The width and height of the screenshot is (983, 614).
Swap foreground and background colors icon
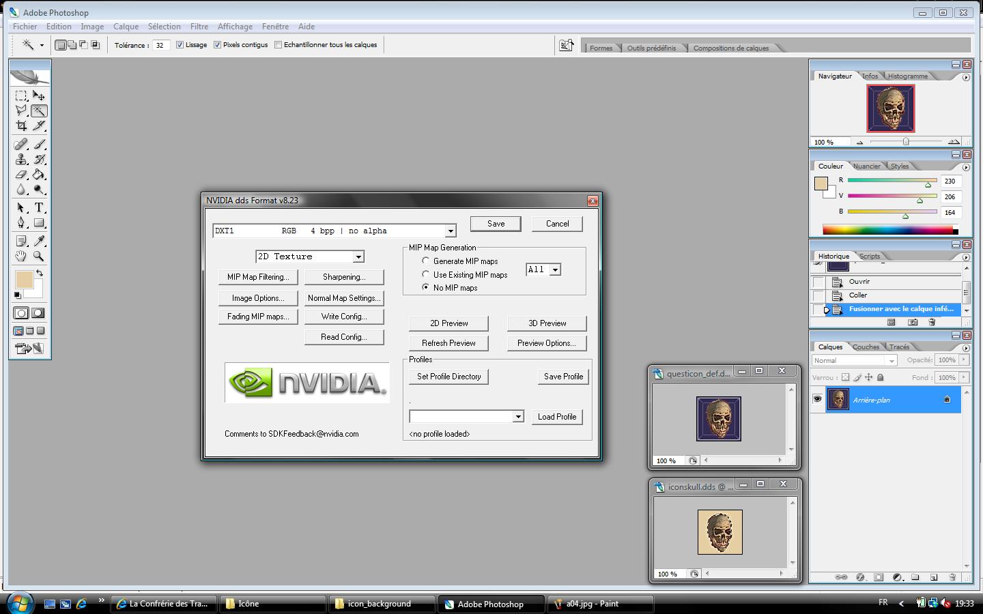[40, 273]
